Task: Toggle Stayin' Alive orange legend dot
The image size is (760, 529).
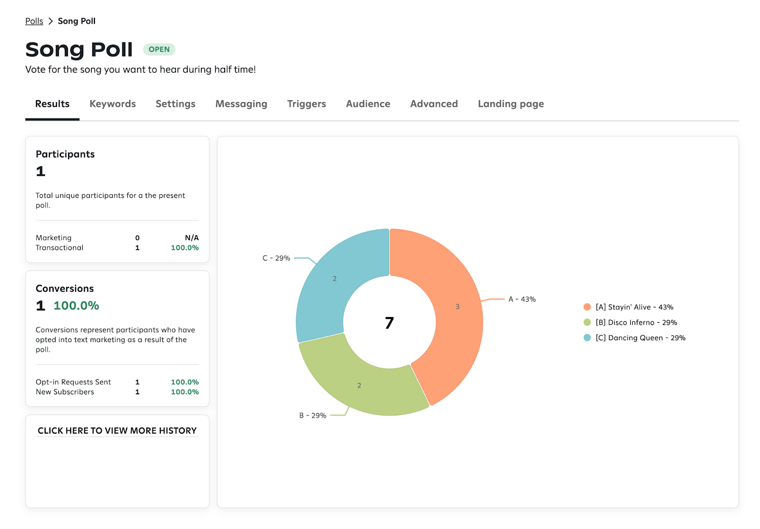Action: coord(587,307)
